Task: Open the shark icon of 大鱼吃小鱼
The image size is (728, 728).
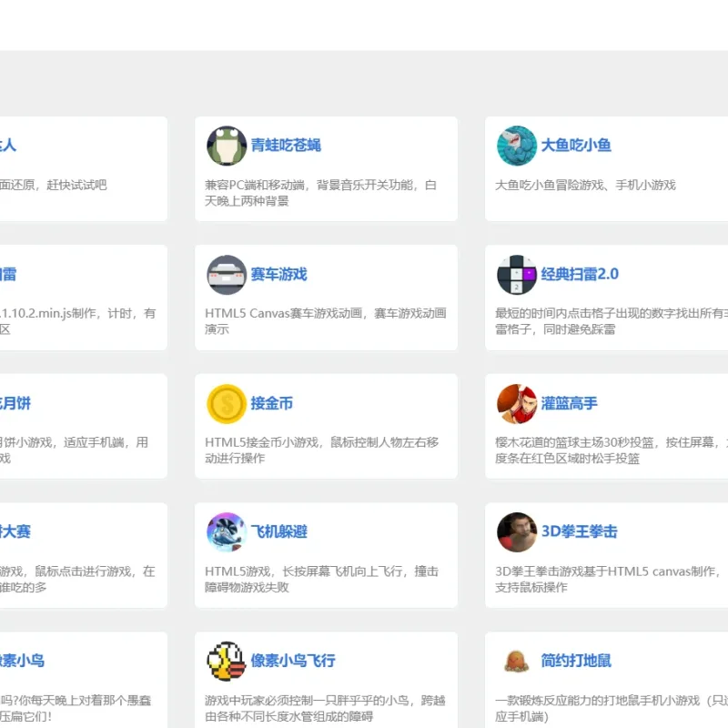Action: coord(517,146)
